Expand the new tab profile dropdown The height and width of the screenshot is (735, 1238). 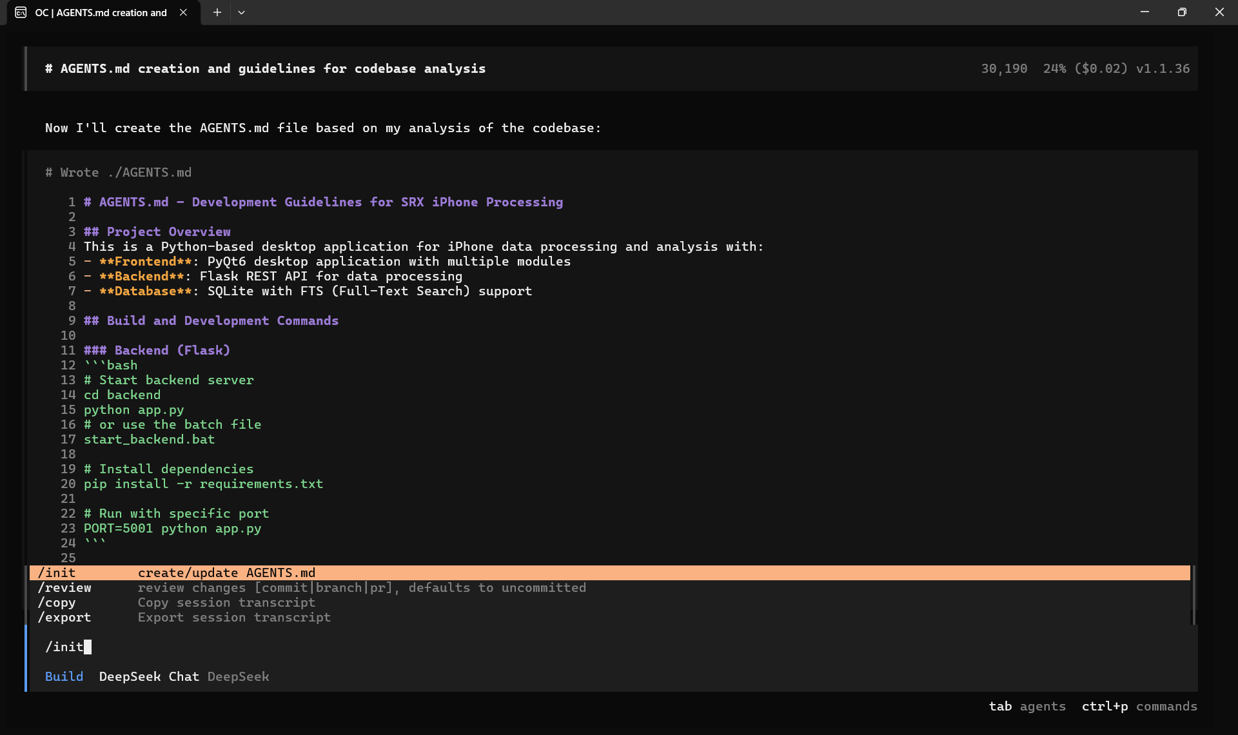pos(241,12)
